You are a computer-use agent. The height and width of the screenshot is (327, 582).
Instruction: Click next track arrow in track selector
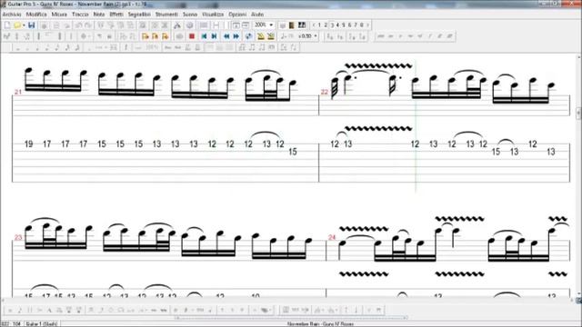(x=367, y=25)
